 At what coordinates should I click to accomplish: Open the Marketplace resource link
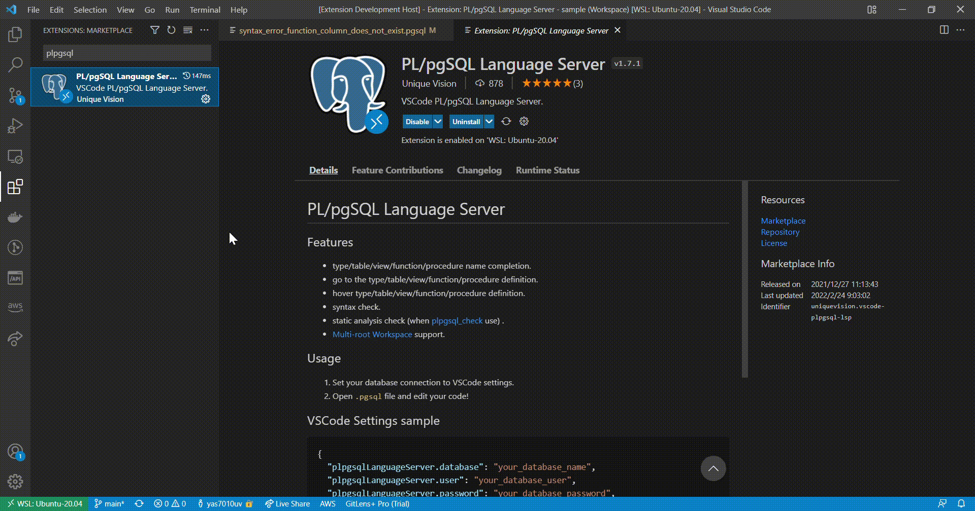(x=783, y=221)
